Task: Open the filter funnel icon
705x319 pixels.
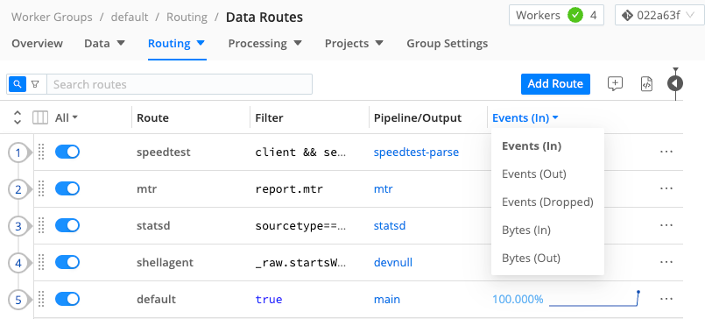Action: 35,84
